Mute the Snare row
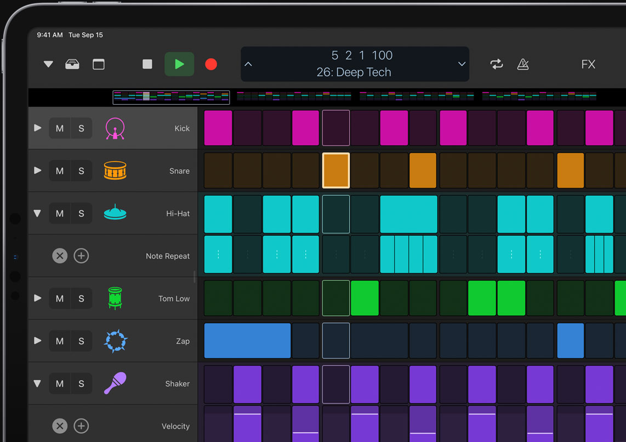The height and width of the screenshot is (442, 626). pos(60,171)
